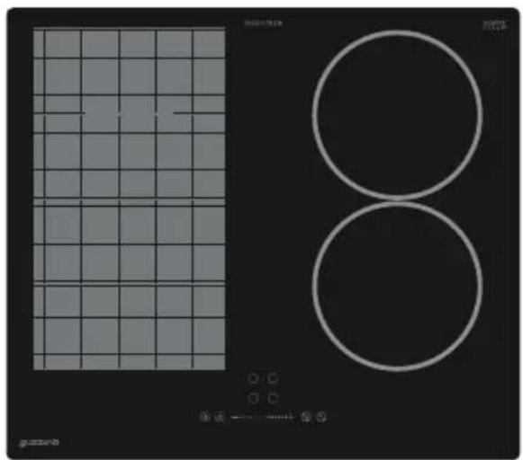Tap the upper-left zone selector circle
Viewport: 523px width, 460px height.
(x=253, y=378)
